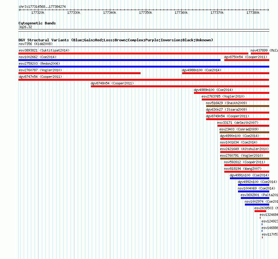Select the esv23403 (Conrad2009) brown bar

244,132
